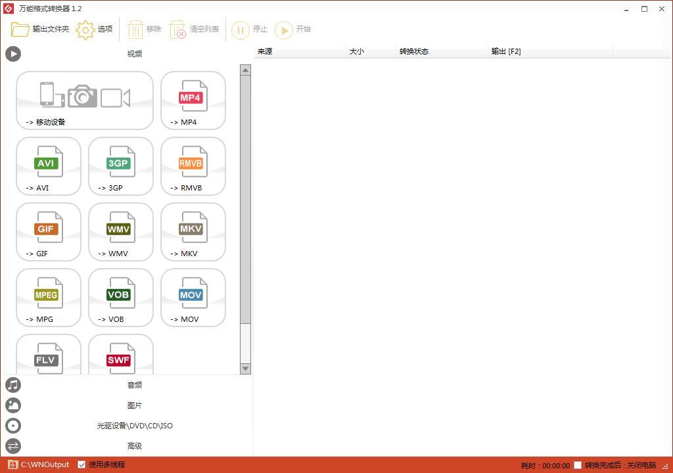673x473 pixels.
Task: Select the SWF format icon
Action: coord(120,358)
